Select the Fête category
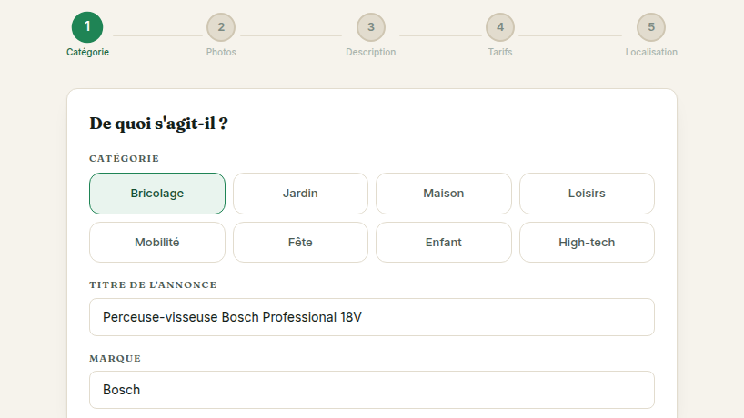Image resolution: width=744 pixels, height=418 pixels. click(300, 243)
